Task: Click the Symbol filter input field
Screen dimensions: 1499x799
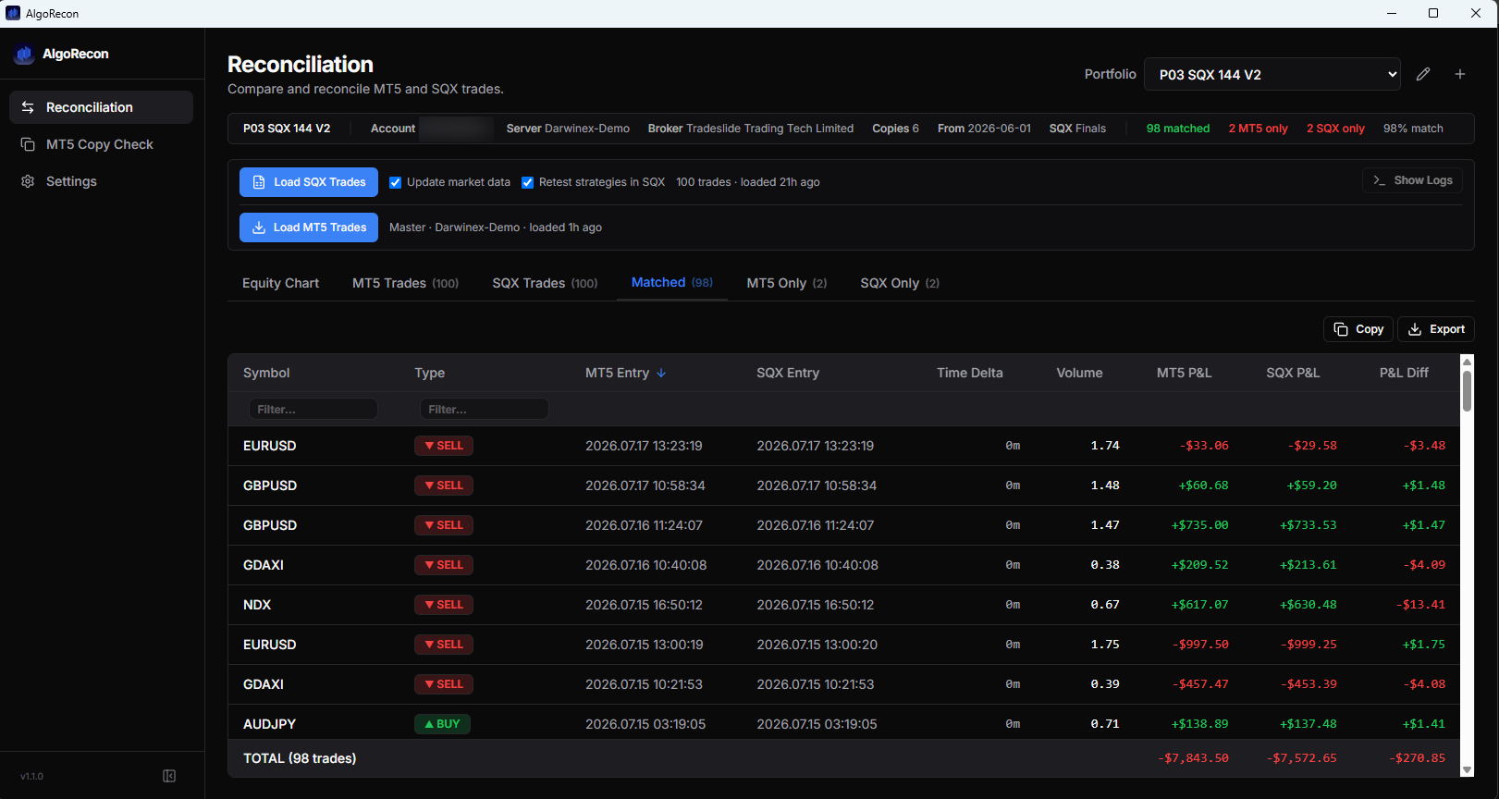Action: [x=313, y=409]
